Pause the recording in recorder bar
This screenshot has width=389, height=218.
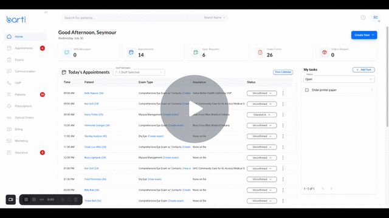(34, 199)
